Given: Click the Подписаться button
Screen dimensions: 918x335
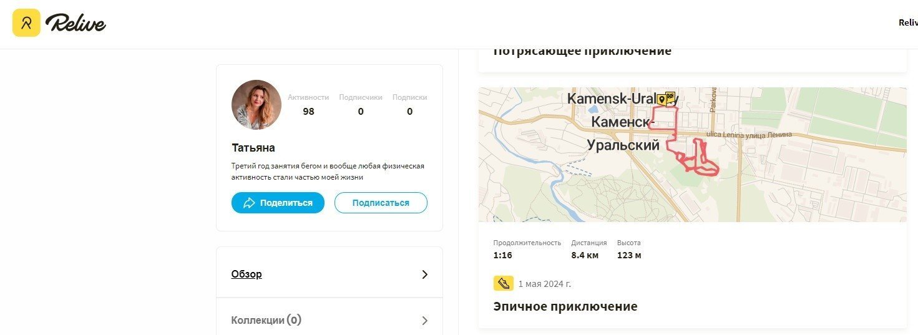Looking at the screenshot, I should [381, 203].
